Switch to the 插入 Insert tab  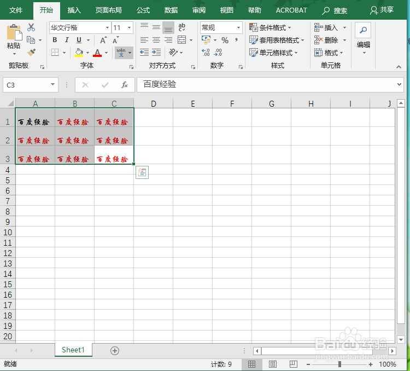[x=74, y=10]
